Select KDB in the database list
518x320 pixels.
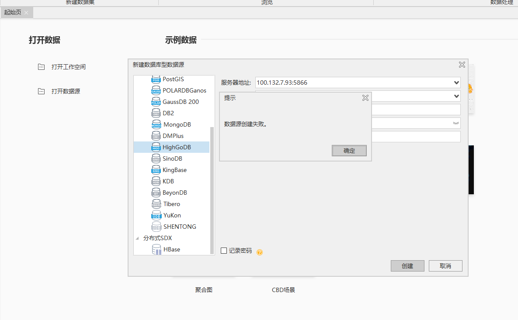coord(168,182)
